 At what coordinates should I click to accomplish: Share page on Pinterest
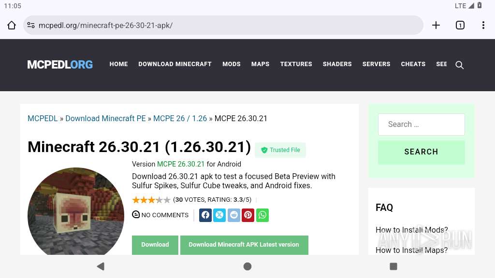(248, 215)
